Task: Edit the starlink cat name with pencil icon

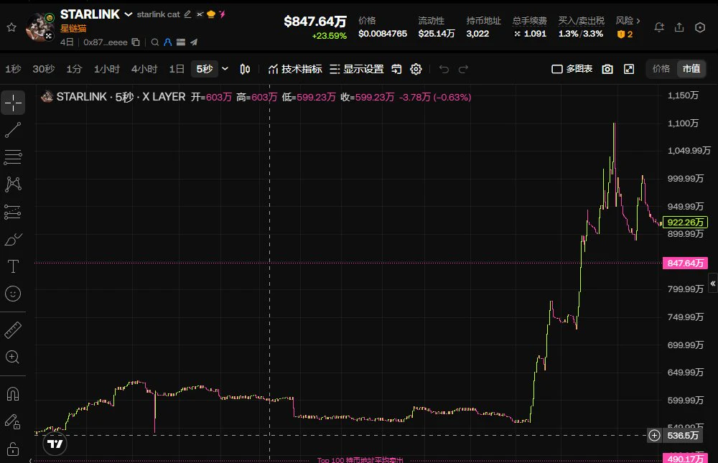Action: pos(187,14)
